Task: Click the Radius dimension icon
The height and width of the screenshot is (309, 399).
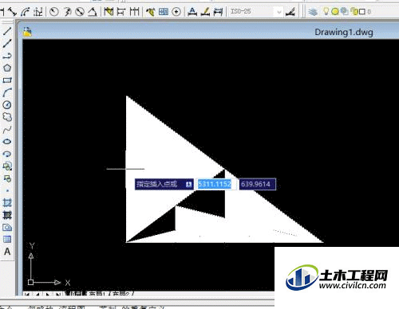Action: pos(54,11)
